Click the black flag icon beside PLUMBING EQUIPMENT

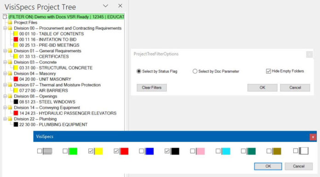coord(16,124)
